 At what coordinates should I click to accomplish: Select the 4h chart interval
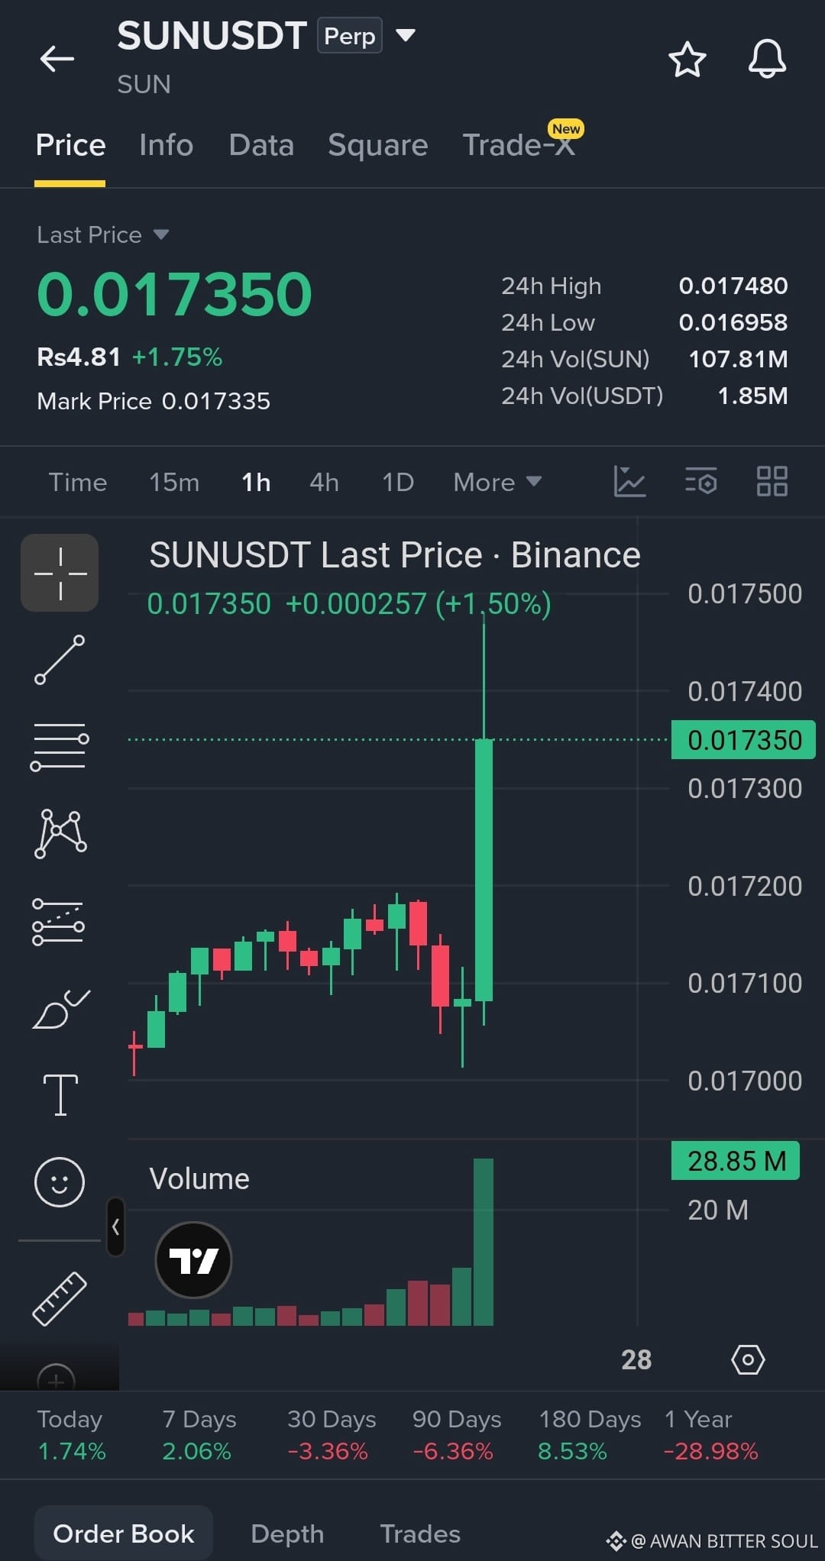click(324, 483)
